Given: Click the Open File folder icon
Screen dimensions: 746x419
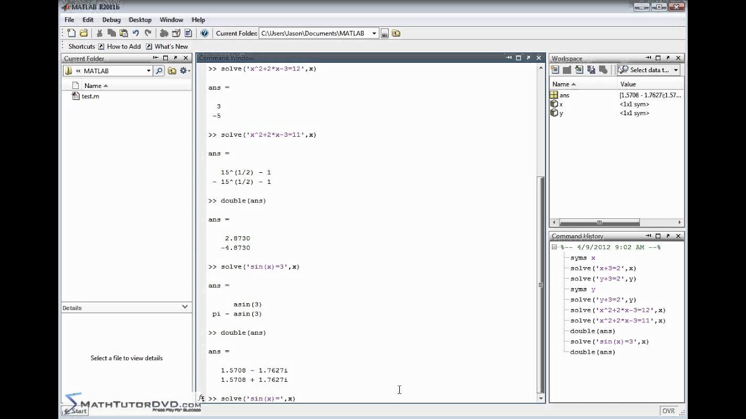Looking at the screenshot, I should click(84, 33).
